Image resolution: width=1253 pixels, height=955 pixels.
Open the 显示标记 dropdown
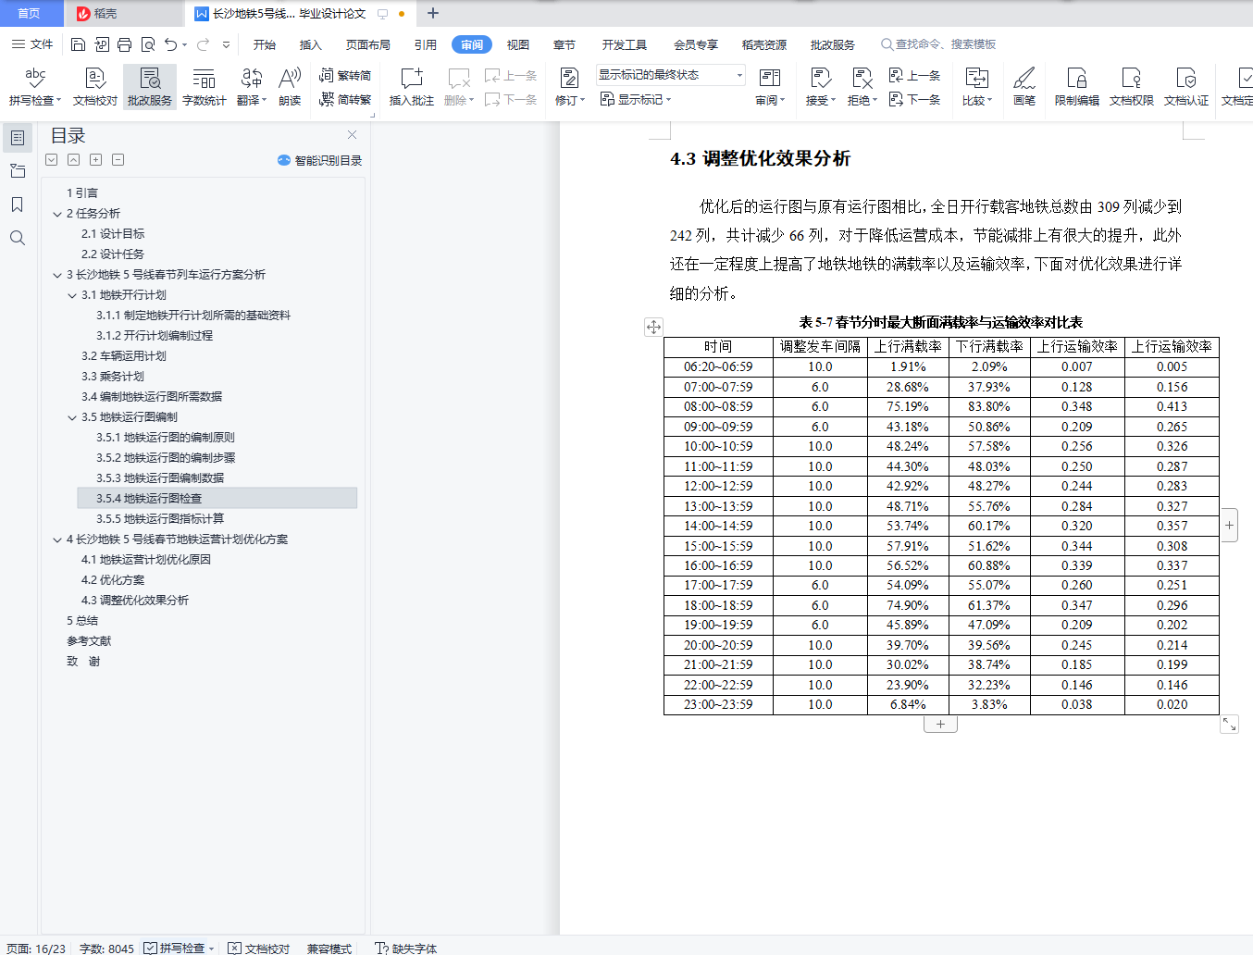pos(636,99)
